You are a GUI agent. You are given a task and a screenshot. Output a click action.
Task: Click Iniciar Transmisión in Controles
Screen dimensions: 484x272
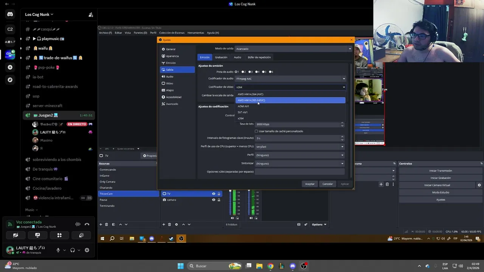click(x=441, y=171)
